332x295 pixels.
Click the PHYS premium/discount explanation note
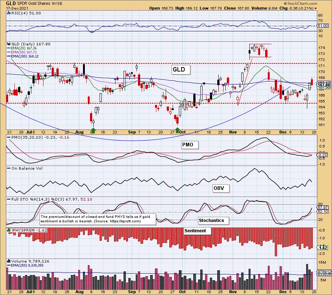98,219
